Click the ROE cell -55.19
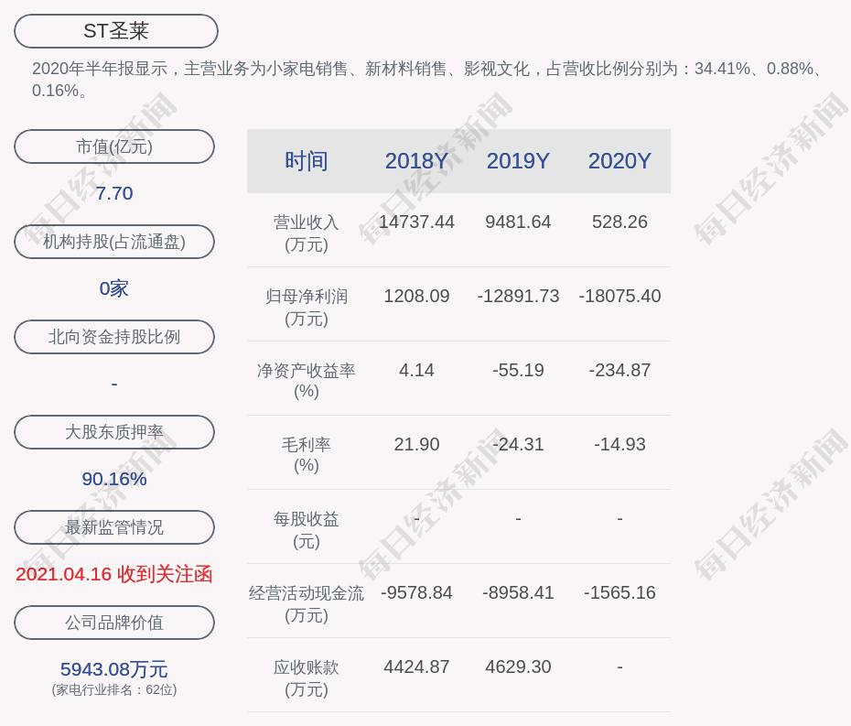The image size is (851, 726). [518, 371]
